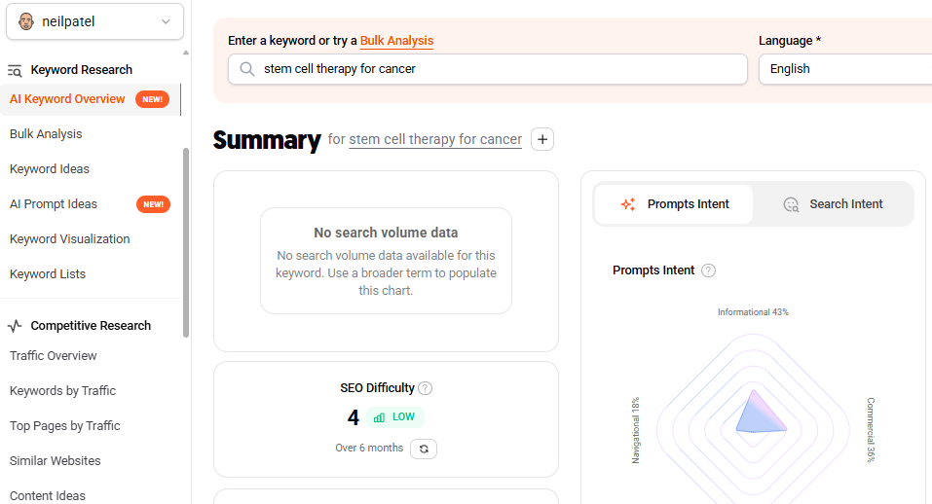
Task: Click the stem cell therapy for cancer summary link
Action: [435, 139]
